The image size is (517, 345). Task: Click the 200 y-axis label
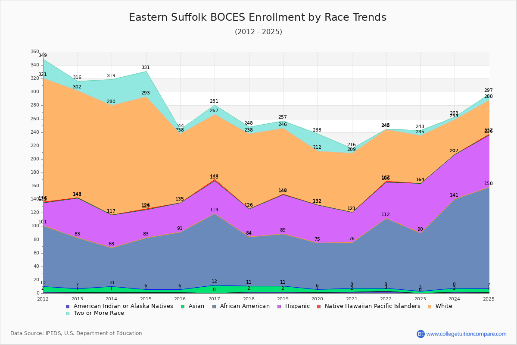tap(34, 159)
